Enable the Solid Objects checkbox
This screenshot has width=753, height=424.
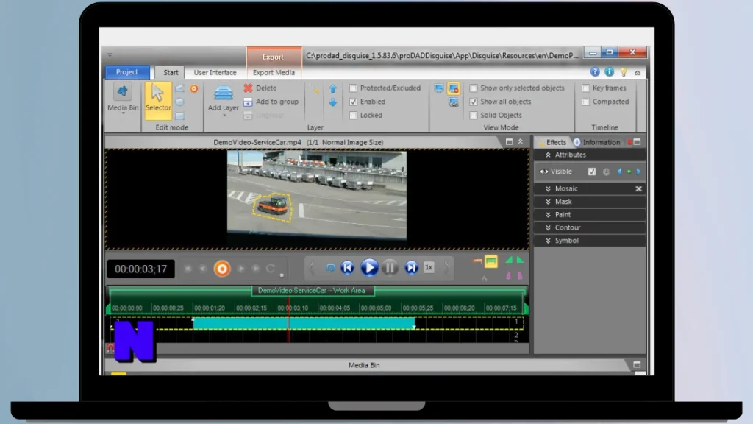tap(474, 115)
